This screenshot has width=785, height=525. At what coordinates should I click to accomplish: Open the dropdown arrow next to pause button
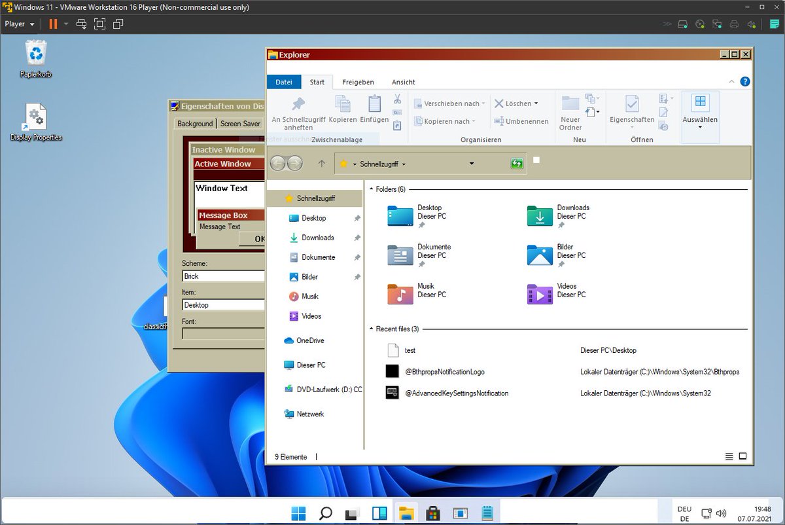pos(66,24)
